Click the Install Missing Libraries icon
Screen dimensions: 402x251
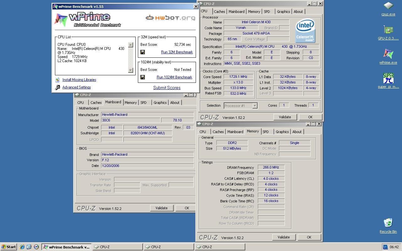[57, 80]
